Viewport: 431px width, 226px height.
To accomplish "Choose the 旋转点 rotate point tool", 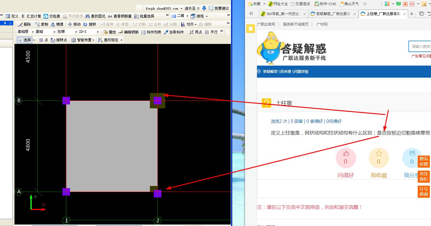I will pos(59,40).
